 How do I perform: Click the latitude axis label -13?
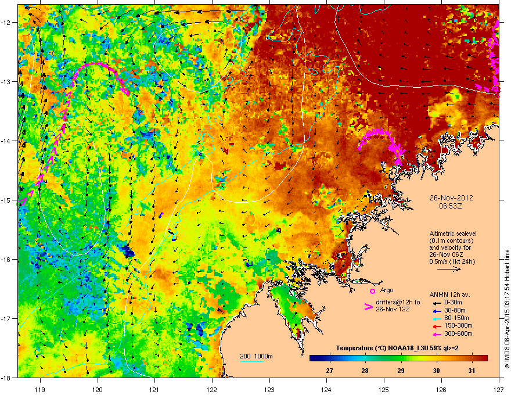(x=6, y=82)
